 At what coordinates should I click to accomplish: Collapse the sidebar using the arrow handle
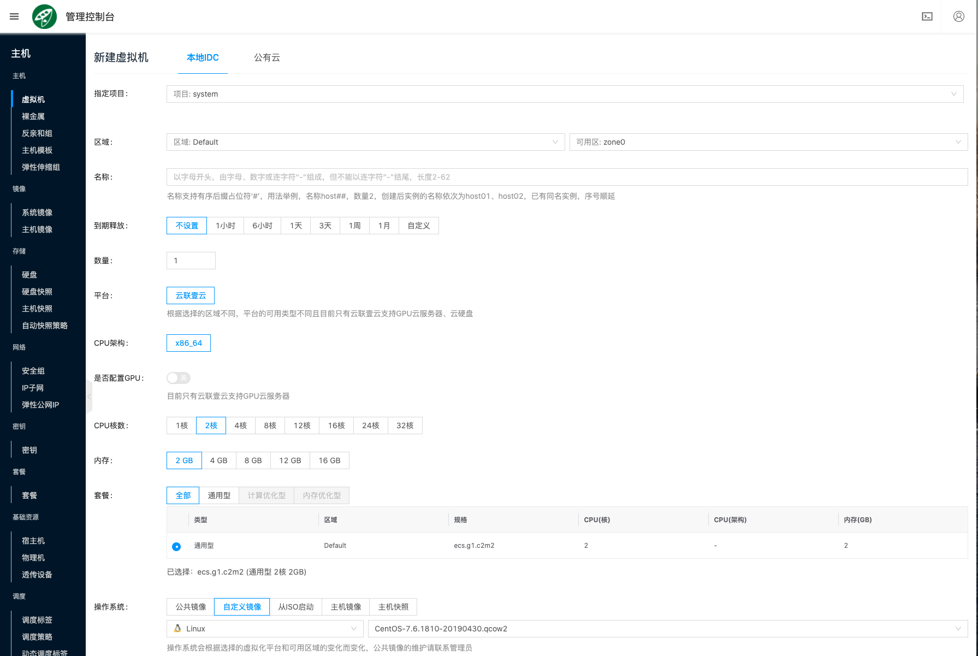point(89,397)
